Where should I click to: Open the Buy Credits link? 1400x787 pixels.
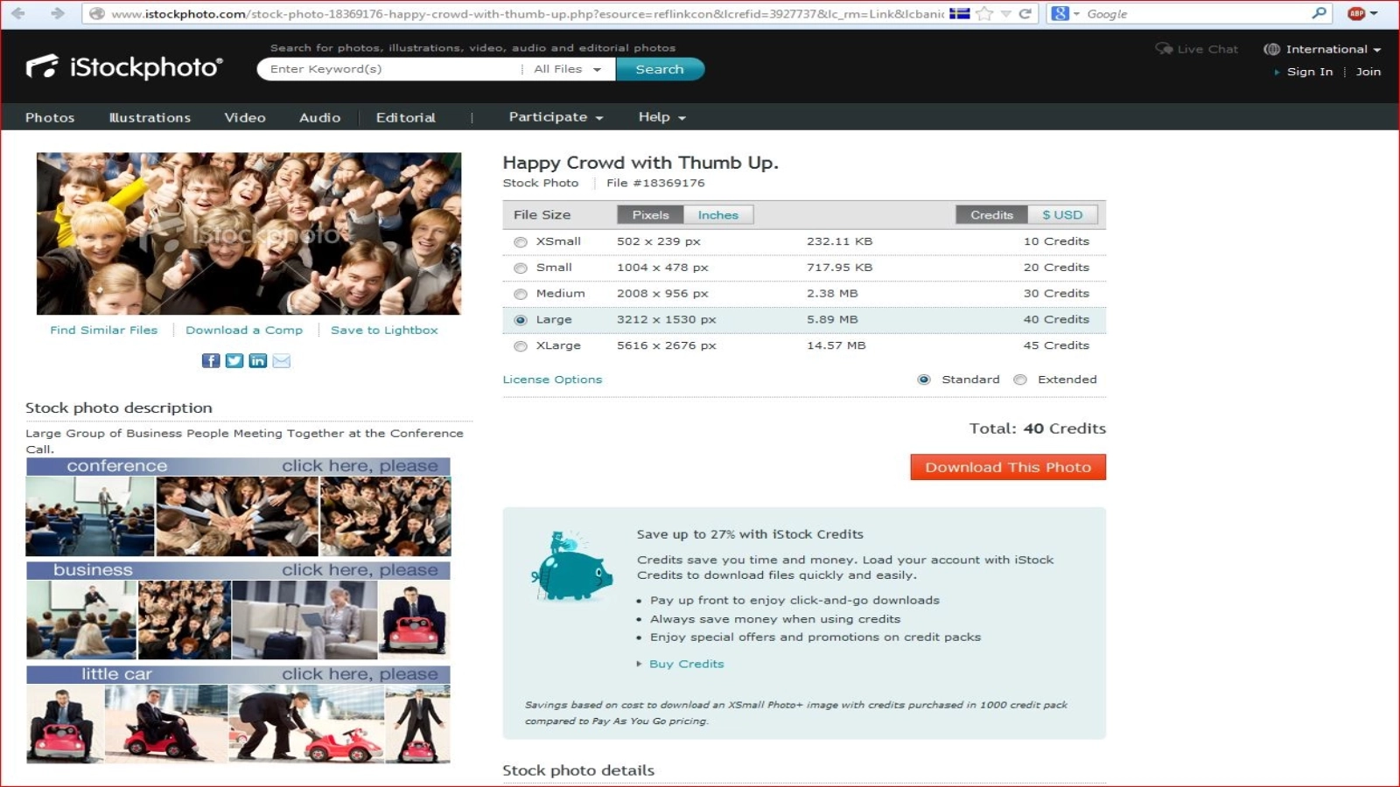pos(686,664)
